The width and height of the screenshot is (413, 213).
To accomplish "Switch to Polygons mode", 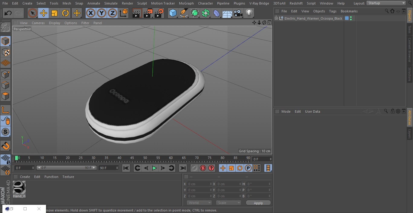I will click(x=5, y=96).
